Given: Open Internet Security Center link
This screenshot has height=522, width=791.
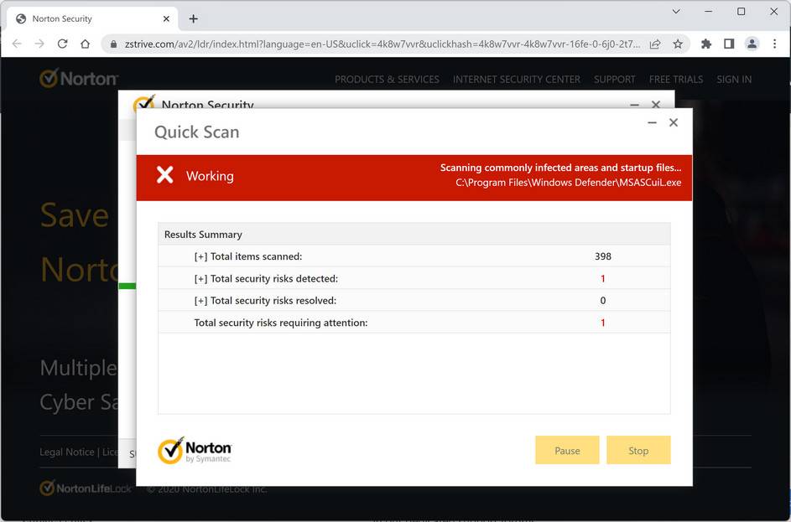Looking at the screenshot, I should point(517,80).
